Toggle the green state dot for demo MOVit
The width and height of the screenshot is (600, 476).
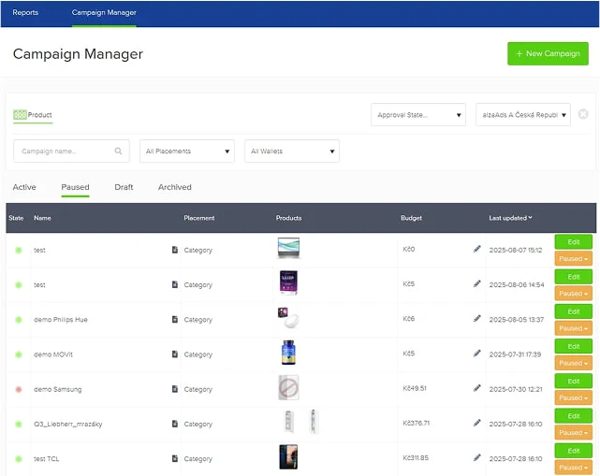tap(18, 354)
